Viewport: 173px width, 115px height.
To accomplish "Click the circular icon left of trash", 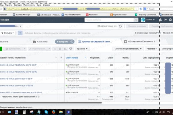I will pos(55,49).
